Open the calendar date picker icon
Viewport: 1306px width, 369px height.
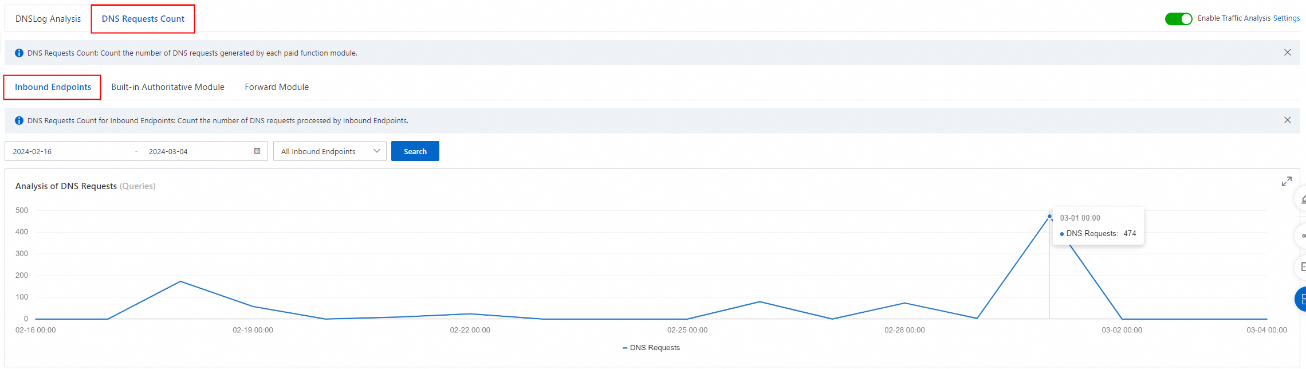pyautogui.click(x=257, y=151)
